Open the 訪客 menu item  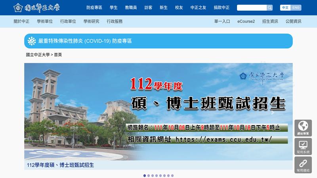(148, 8)
